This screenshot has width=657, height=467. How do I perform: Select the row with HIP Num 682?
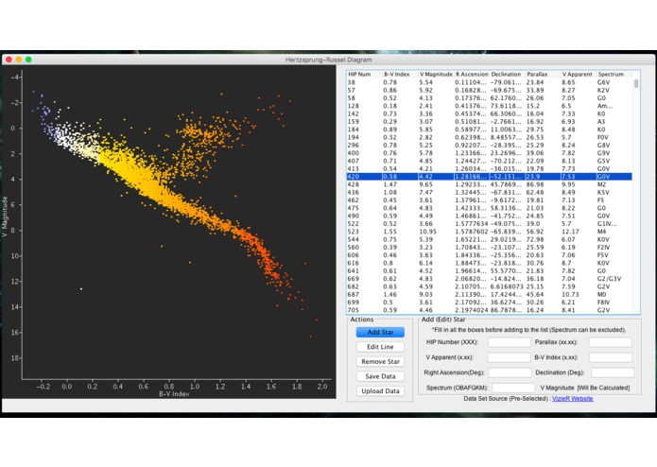point(490,286)
